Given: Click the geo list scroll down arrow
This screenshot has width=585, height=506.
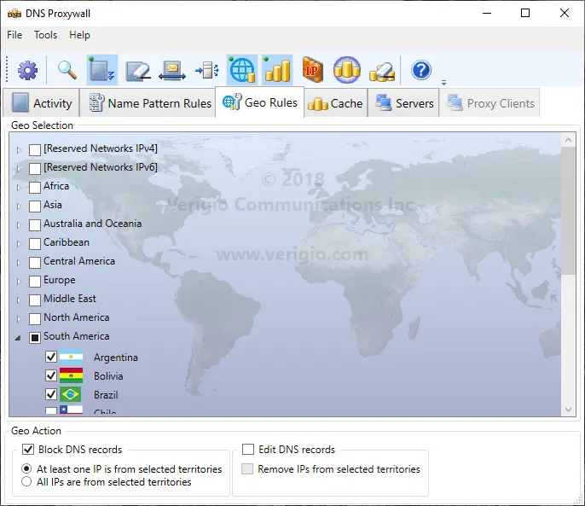Looking at the screenshot, I should [568, 410].
